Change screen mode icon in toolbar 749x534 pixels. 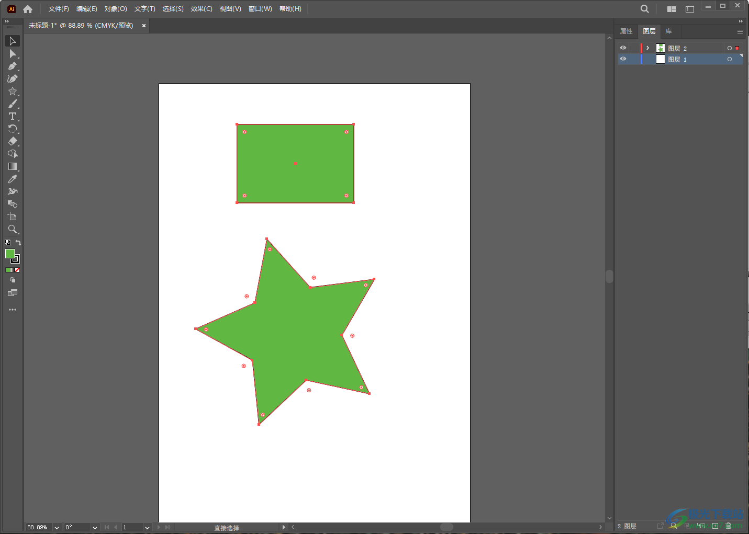coord(13,293)
